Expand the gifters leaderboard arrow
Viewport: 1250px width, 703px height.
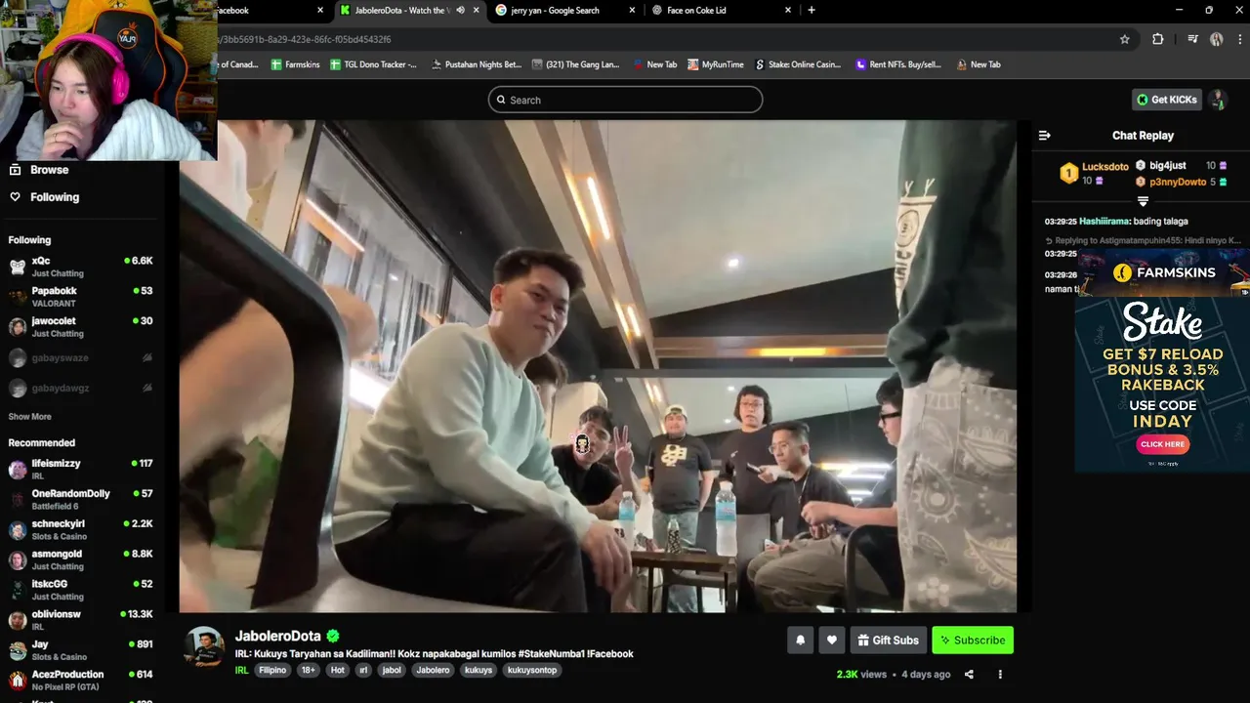click(x=1143, y=201)
